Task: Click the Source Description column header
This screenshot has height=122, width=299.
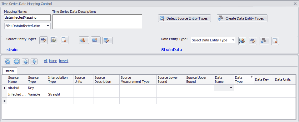Action: (107, 80)
